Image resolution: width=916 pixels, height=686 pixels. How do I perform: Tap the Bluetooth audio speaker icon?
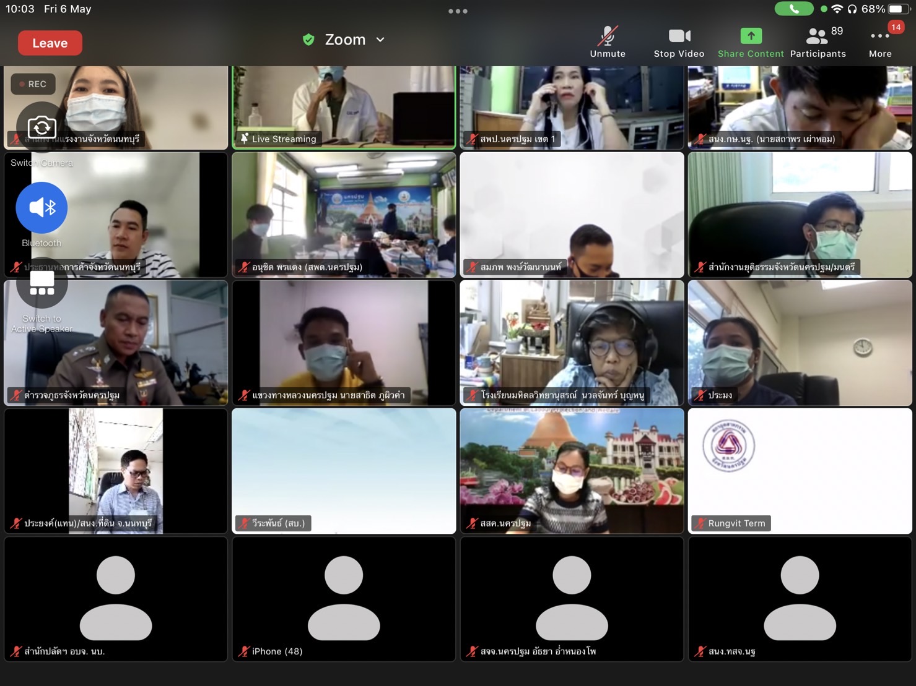(x=41, y=208)
